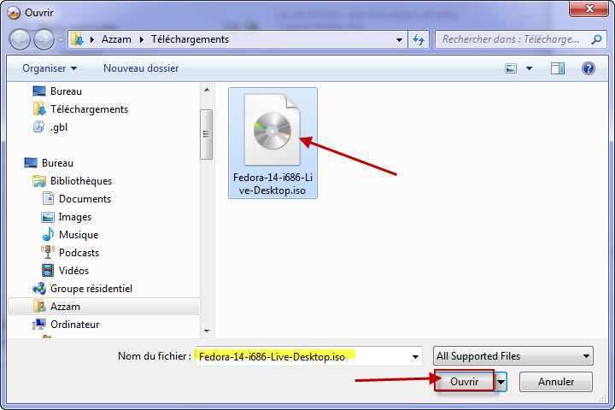Select Téléchargements in the address breadcrumb
This screenshot has width=615, height=410.
click(x=190, y=39)
